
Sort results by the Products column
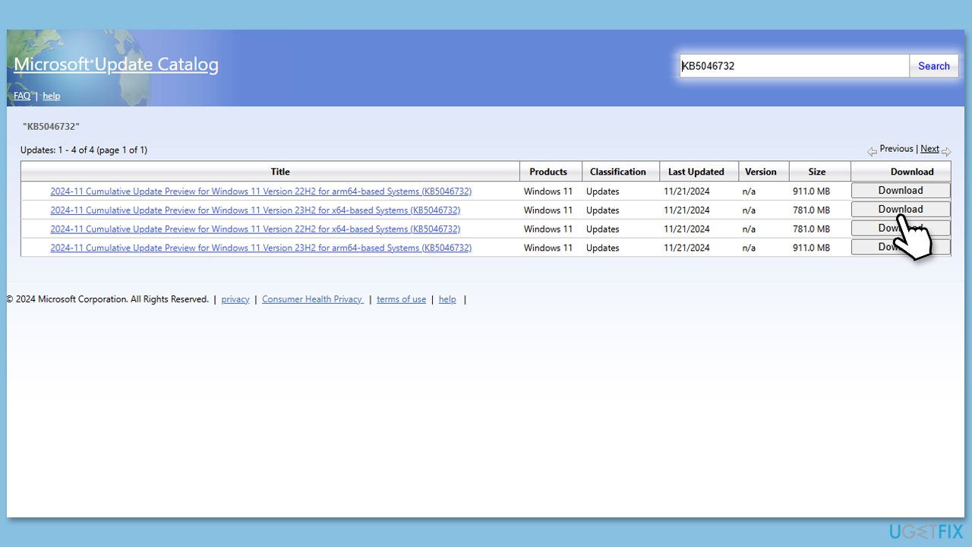point(548,172)
